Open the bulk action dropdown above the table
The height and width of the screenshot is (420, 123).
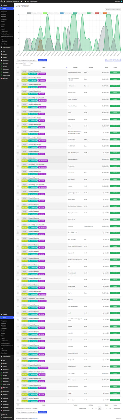pyautogui.click(x=26, y=60)
